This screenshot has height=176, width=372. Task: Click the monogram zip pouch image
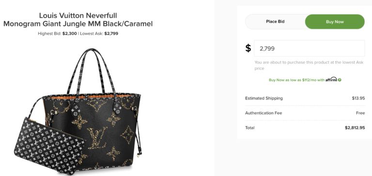[48, 147]
